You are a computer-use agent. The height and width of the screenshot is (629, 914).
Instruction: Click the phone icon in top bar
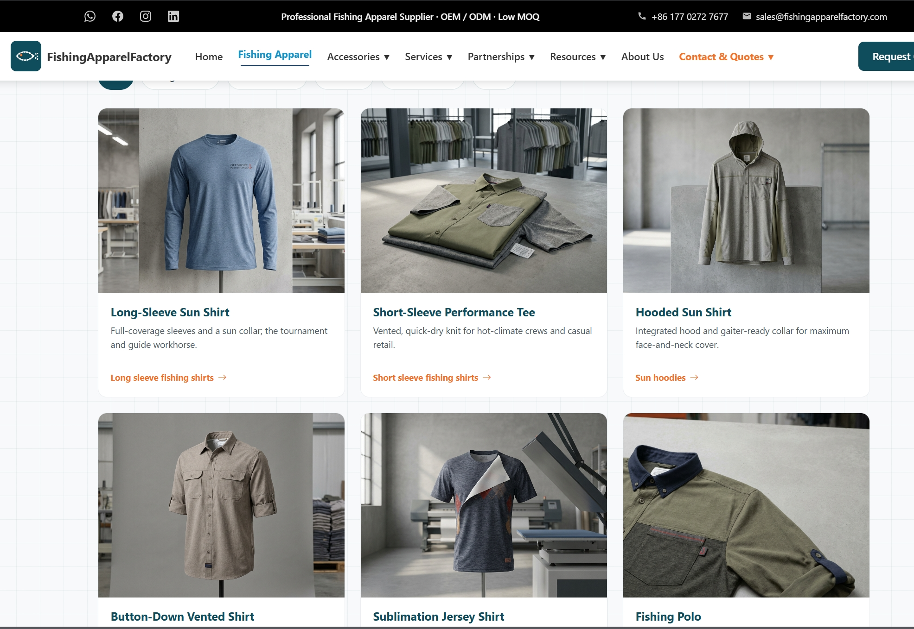[x=642, y=16]
